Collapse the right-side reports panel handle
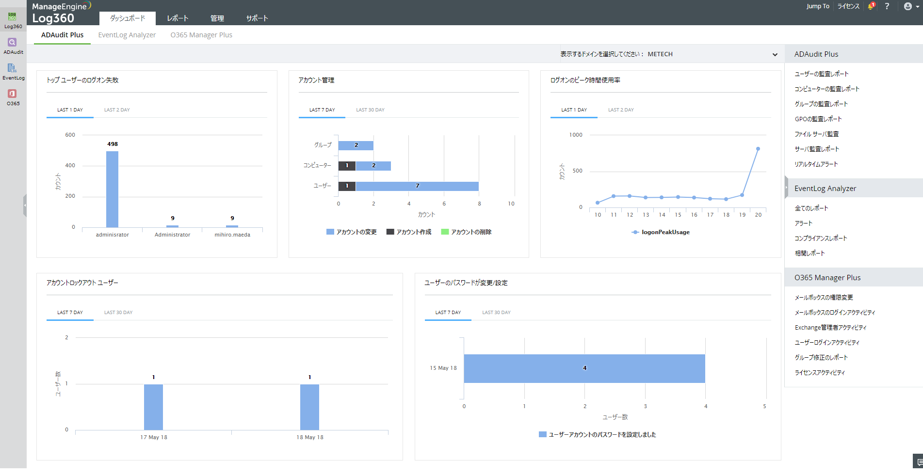Screen dimensions: 923x476 [786, 188]
